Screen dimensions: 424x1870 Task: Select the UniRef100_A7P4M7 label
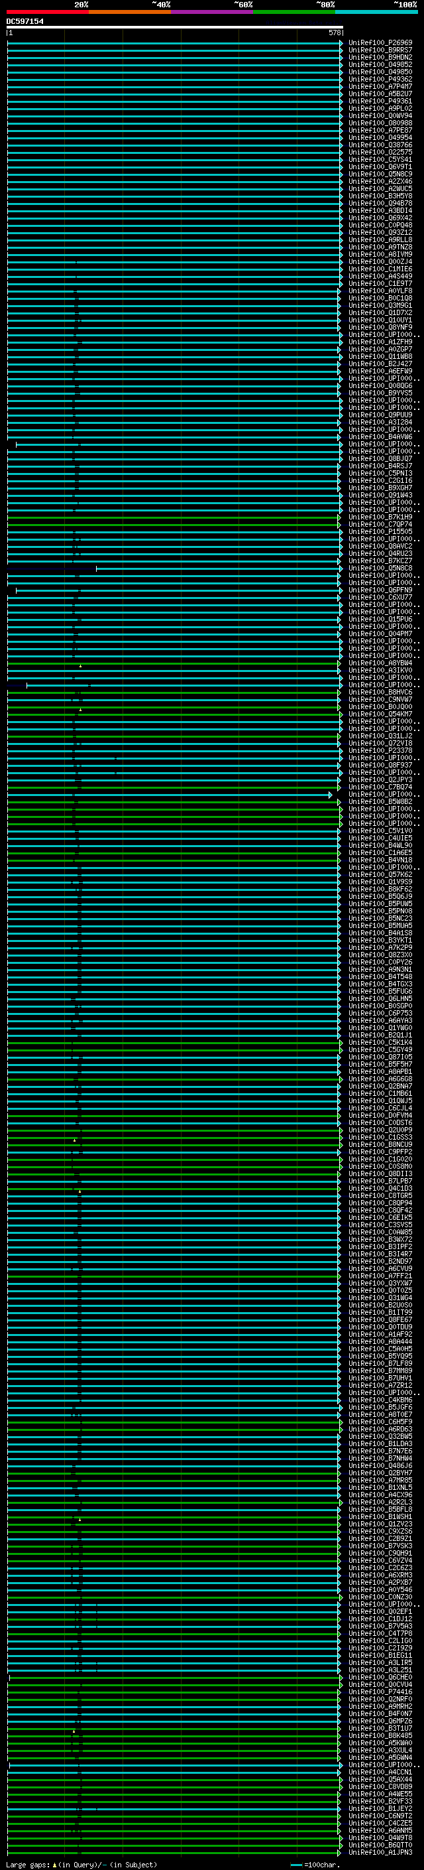coord(380,86)
